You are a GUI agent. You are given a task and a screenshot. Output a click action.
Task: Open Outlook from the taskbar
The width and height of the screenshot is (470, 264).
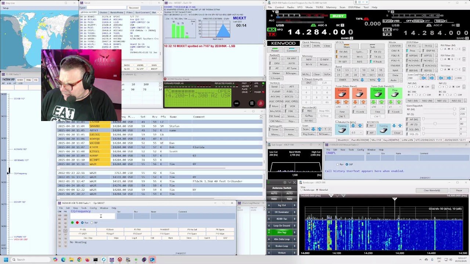152,260
